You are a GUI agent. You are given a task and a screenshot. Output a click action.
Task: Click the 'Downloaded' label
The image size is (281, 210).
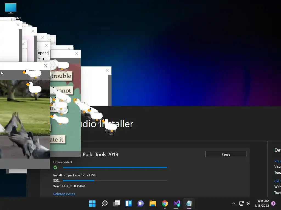(x=62, y=162)
